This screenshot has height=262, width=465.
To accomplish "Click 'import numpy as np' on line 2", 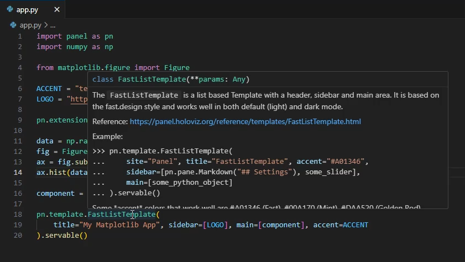I will (75, 47).
